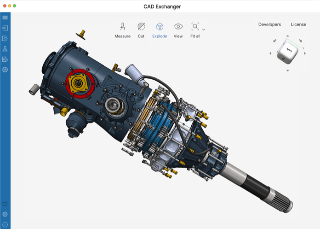Rotate view with the cube's up arrow
Screen dimensions: 320x229
[x=287, y=35]
